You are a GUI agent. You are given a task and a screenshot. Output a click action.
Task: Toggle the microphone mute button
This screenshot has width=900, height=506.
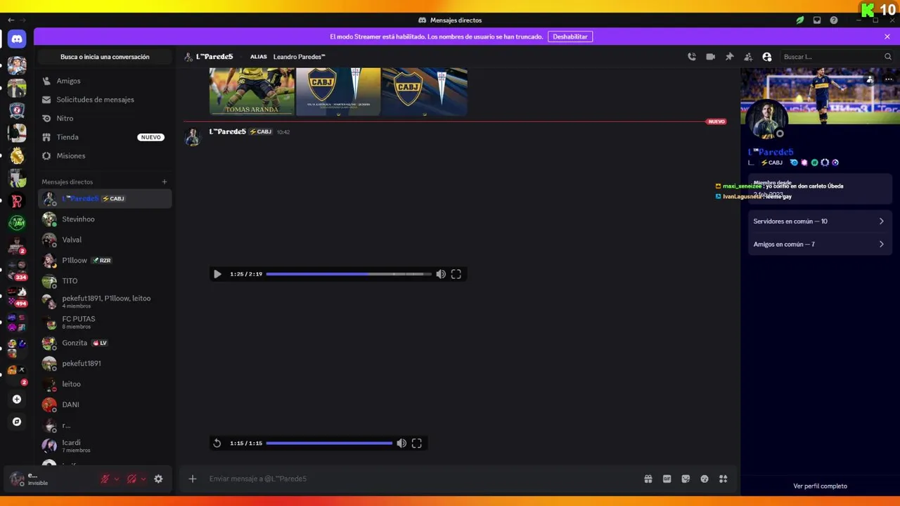[105, 479]
